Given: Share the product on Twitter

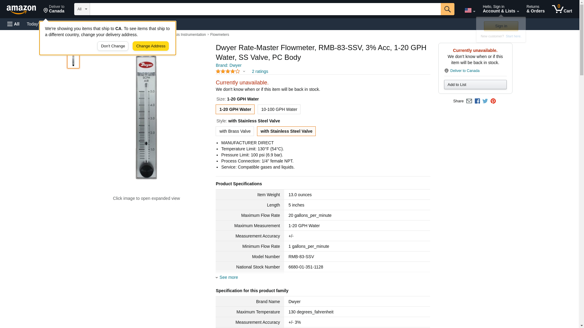Looking at the screenshot, I should tap(485, 101).
